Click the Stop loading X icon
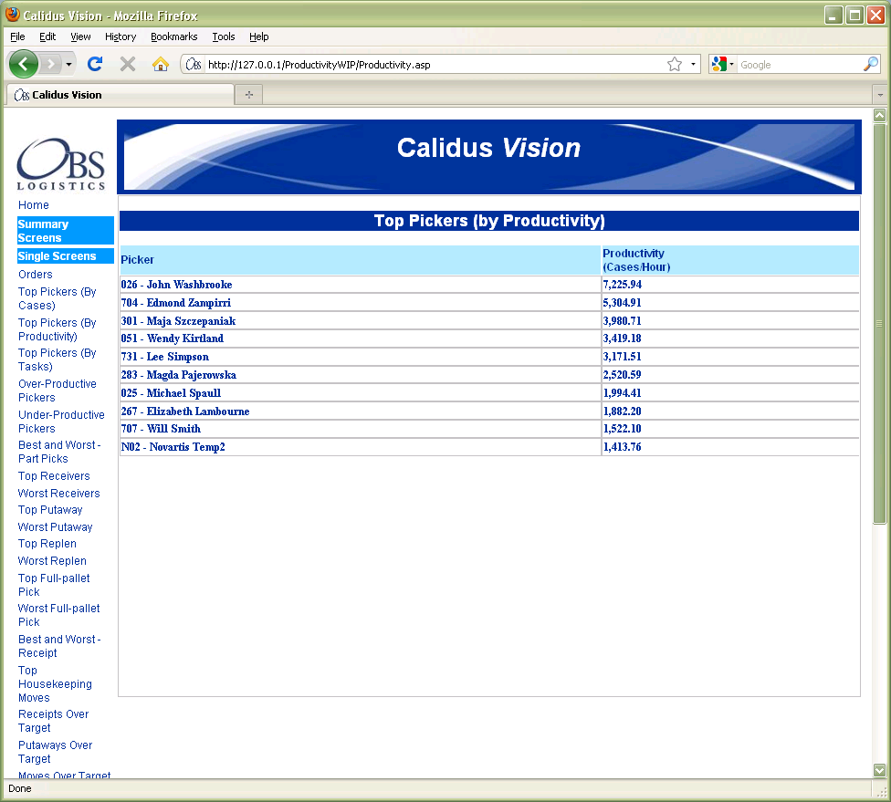 [x=128, y=64]
